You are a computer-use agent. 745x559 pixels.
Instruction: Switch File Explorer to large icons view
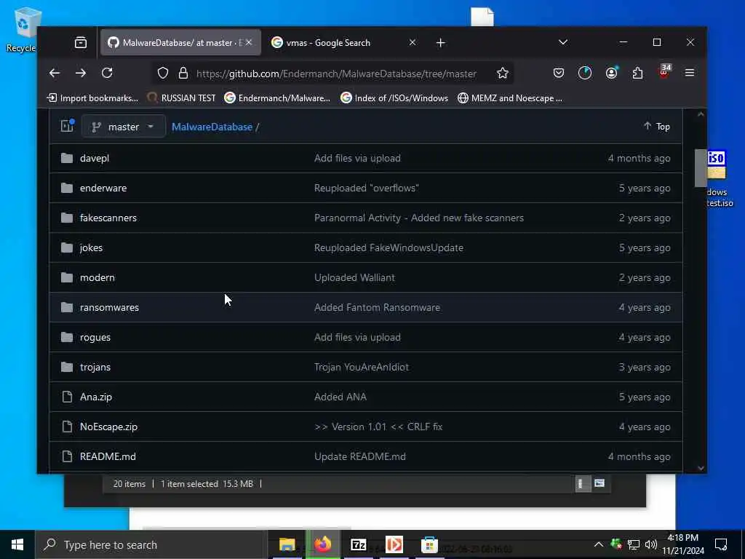(x=599, y=483)
